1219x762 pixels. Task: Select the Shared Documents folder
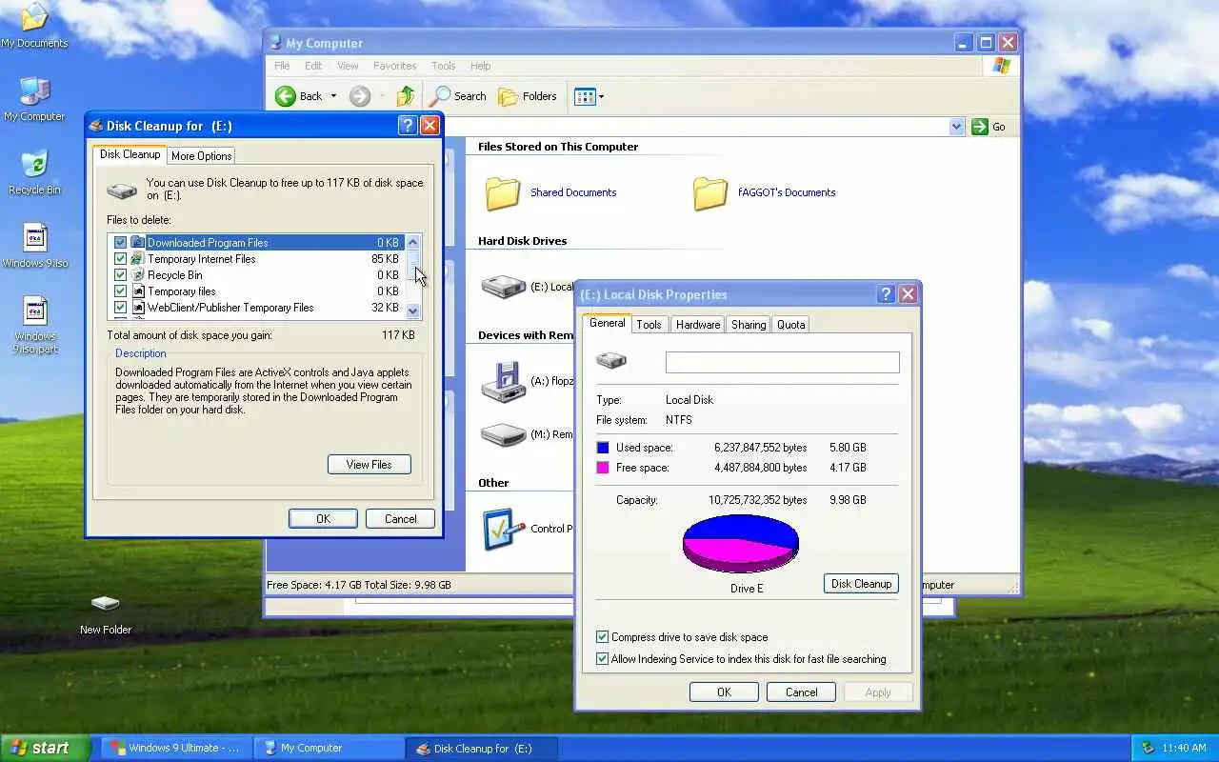[550, 192]
